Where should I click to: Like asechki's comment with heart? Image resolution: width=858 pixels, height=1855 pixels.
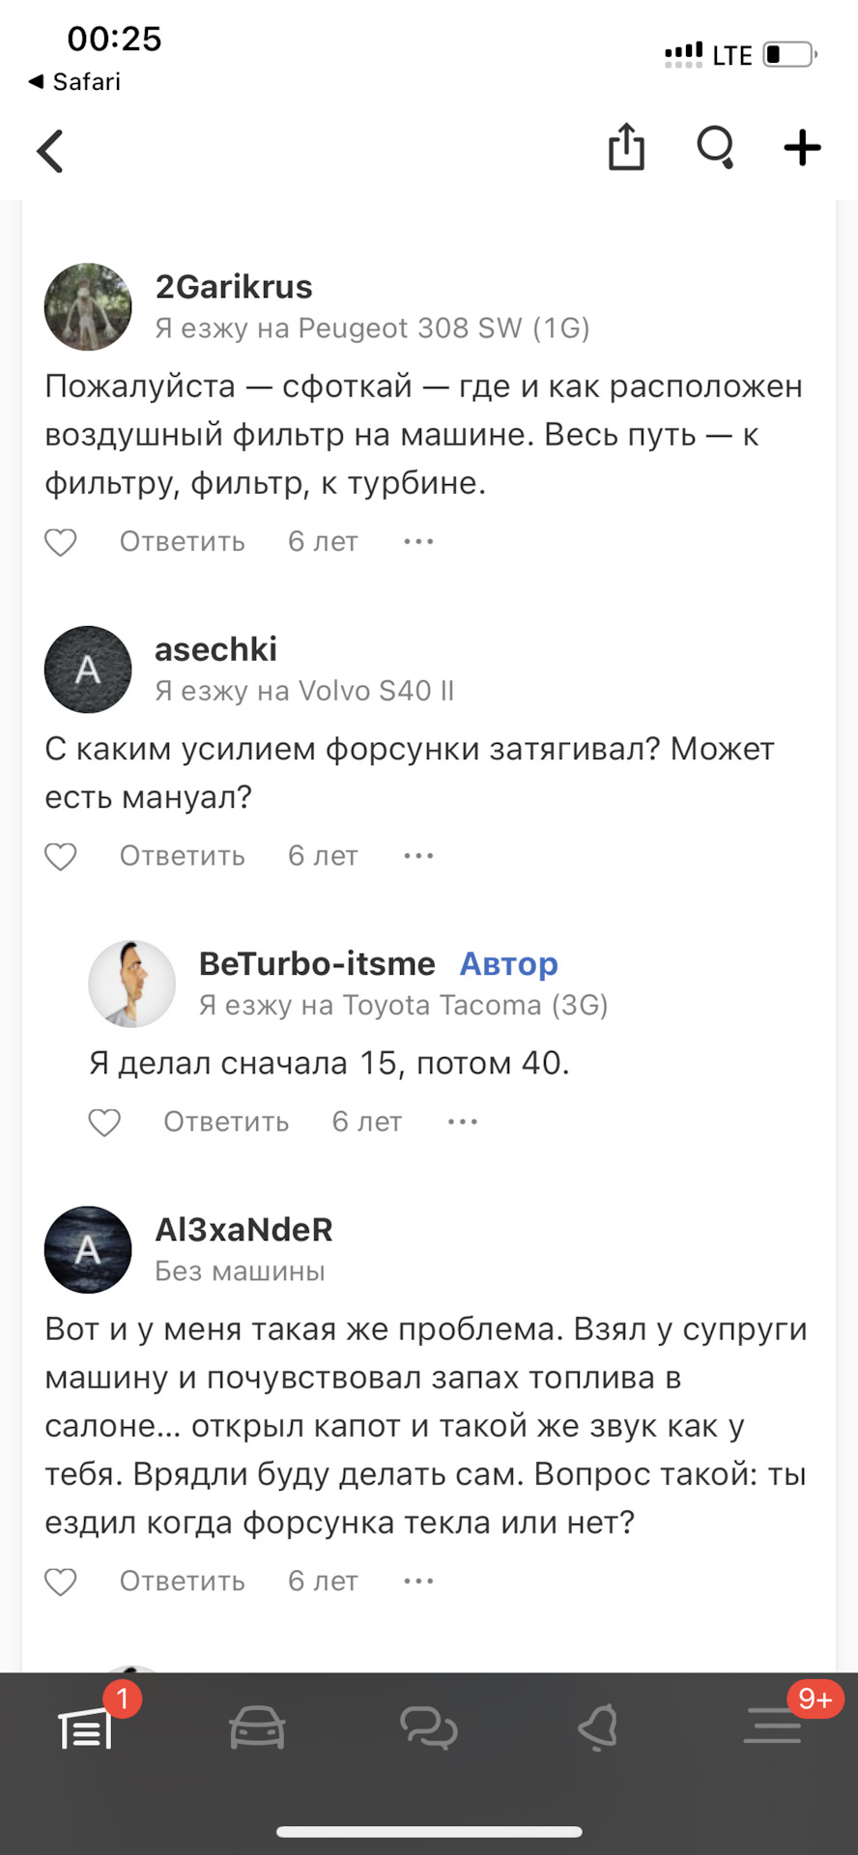(x=61, y=856)
